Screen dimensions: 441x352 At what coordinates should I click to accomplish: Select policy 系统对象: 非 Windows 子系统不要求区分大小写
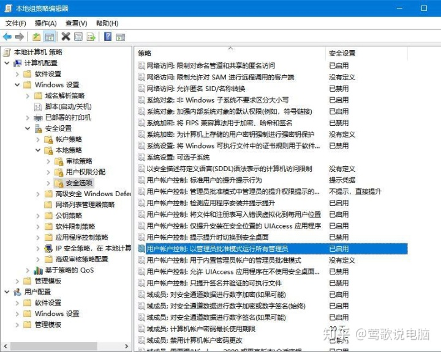pos(217,100)
